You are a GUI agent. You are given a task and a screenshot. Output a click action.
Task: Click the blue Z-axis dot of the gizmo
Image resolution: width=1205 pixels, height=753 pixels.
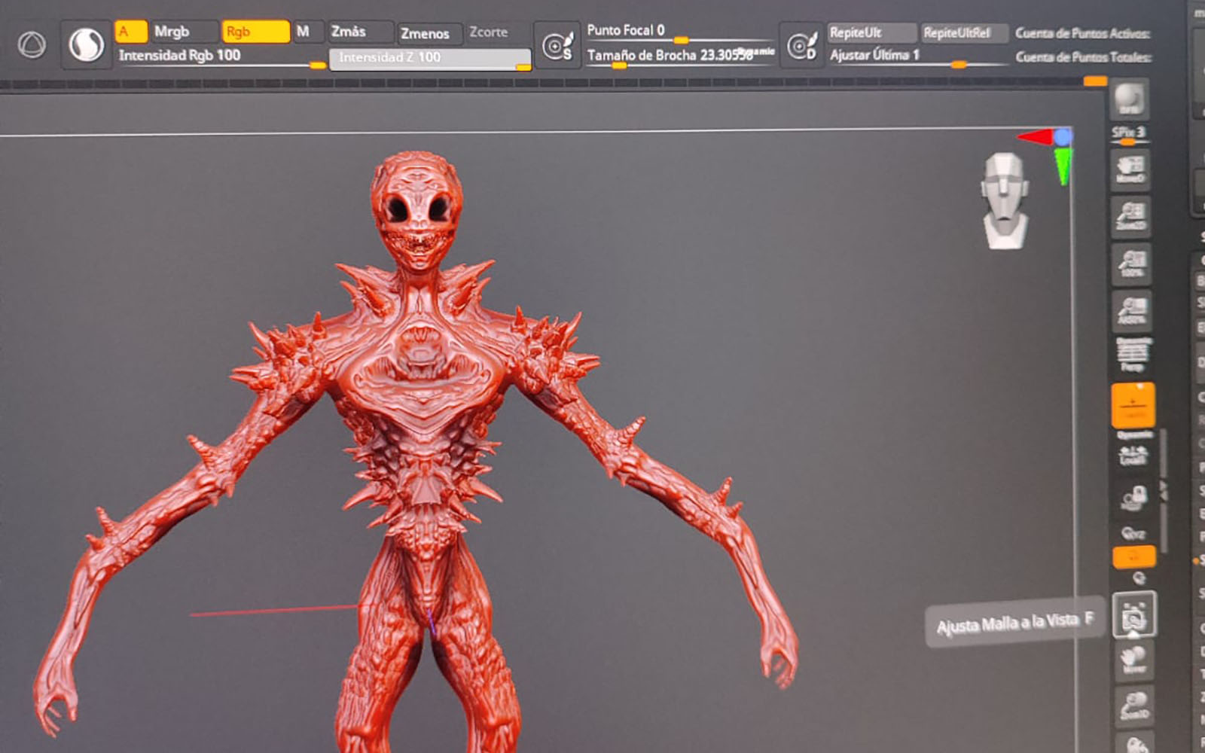(1063, 136)
